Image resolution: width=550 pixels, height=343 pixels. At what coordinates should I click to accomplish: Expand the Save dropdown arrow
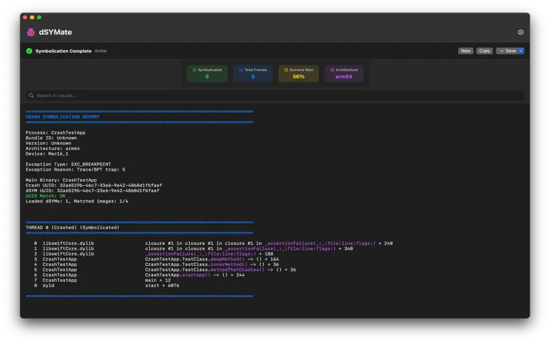coord(521,51)
